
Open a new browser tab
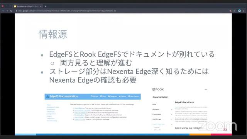[x=46, y=6]
